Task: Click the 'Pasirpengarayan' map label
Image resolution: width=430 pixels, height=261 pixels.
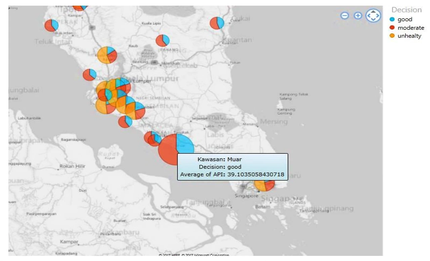Action: tap(42, 213)
